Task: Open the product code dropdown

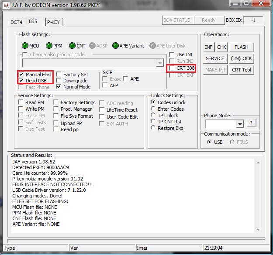Action: 160,63
